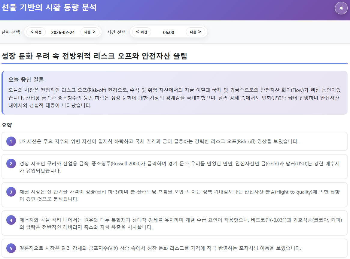Viewport: 350px width, 259px height.
Task: Click the page title '선물 기반의 시황 동향 분석'
Action: tap(49, 8)
